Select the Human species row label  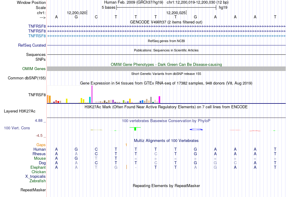tap(39, 149)
